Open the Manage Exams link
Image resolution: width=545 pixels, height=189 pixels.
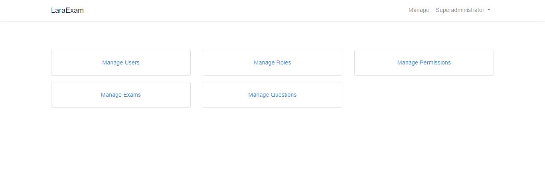tap(121, 95)
